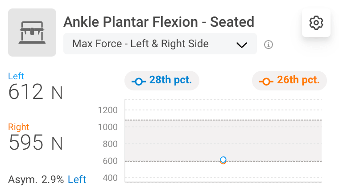Click the info icon beside the dropdown
The image size is (339, 196).
click(x=269, y=45)
